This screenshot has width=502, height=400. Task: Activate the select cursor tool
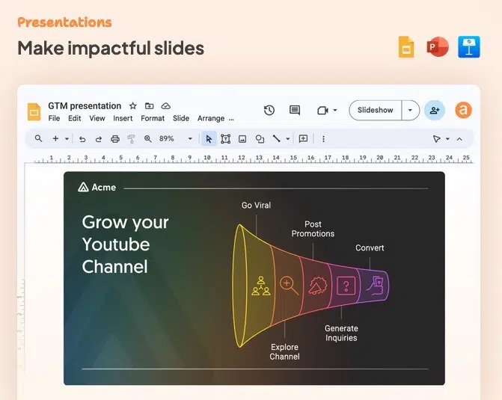click(209, 138)
